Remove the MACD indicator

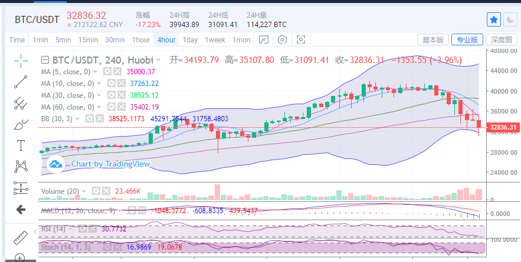(x=142, y=210)
